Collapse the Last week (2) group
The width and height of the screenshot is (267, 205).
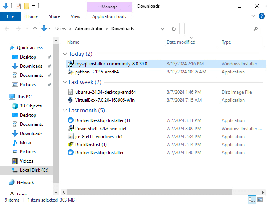click(x=65, y=82)
